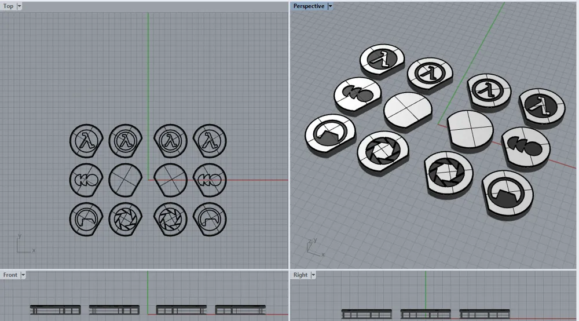Select Aperture token in Perspective's left group
The height and width of the screenshot is (321, 579).
click(383, 152)
